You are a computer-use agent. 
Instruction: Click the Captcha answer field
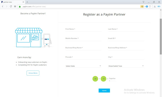pyautogui.click(x=113, y=79)
